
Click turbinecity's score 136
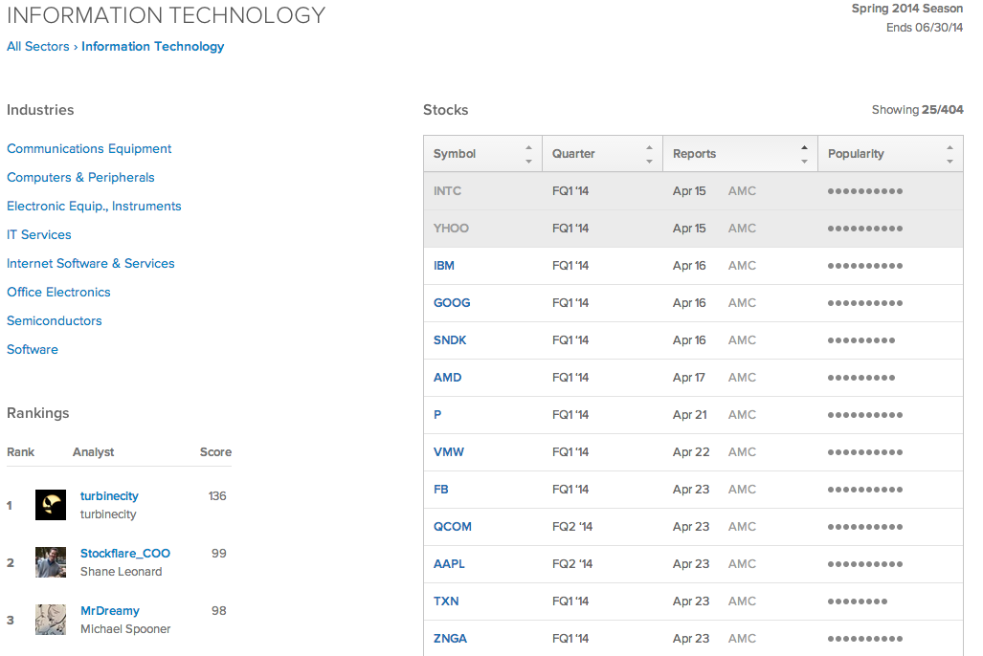coord(217,496)
